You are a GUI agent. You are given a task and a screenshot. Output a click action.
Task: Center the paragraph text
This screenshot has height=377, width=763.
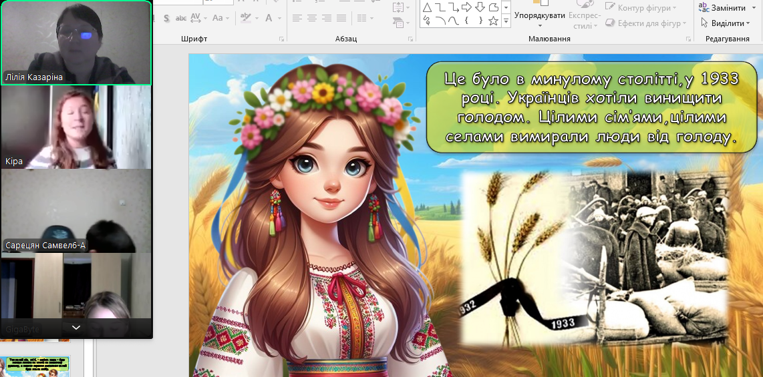(312, 19)
